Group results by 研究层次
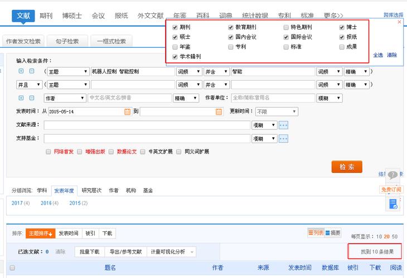 [91, 191]
